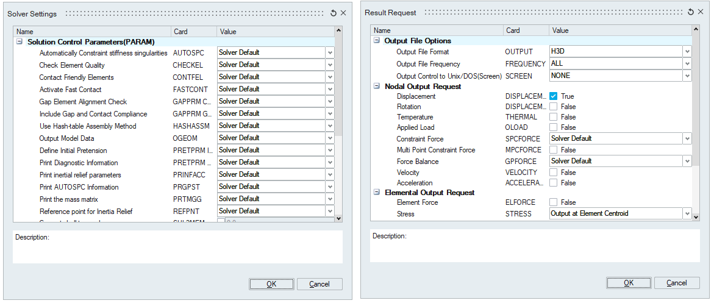
Task: Close the Solver Settings dialog
Action: tap(343, 13)
